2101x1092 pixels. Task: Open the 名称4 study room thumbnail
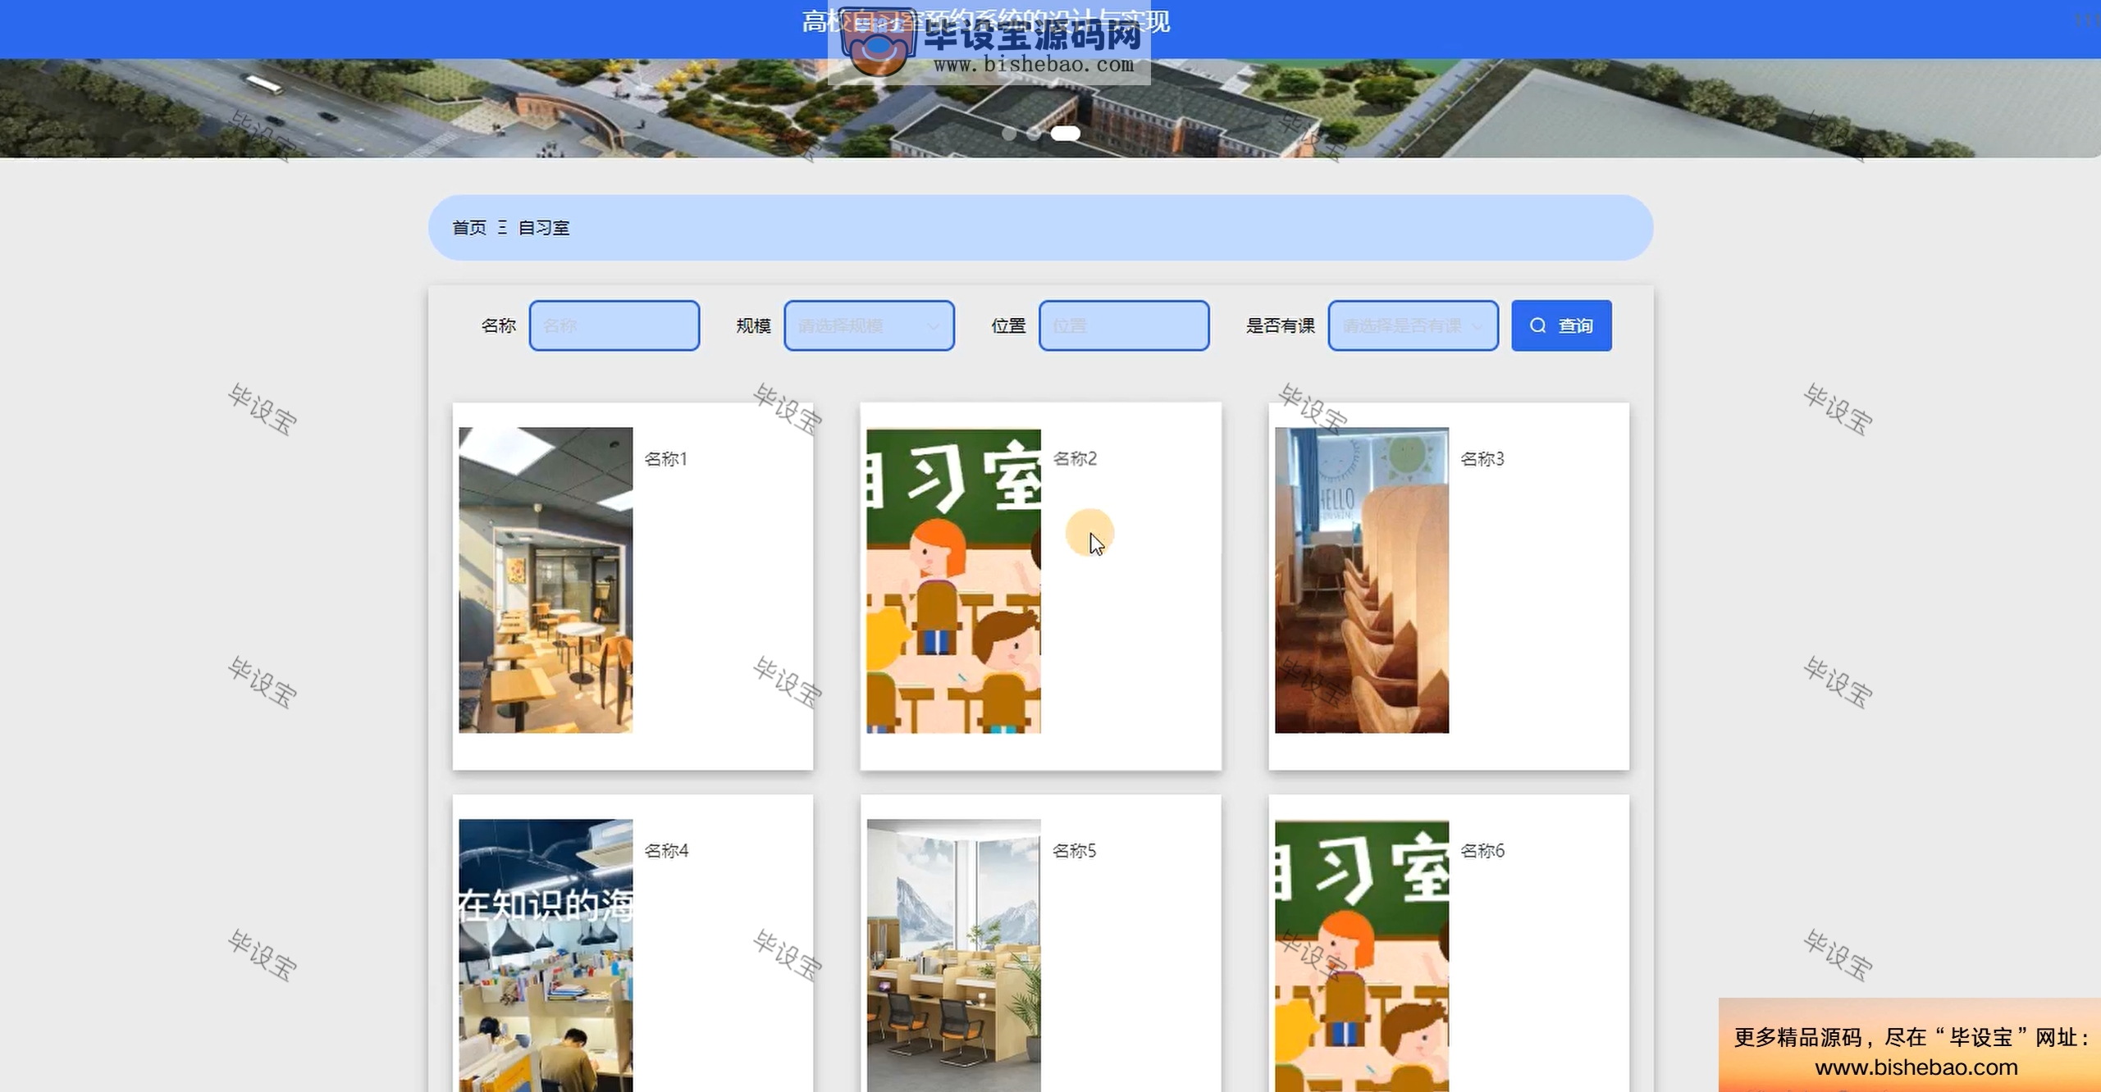(546, 955)
